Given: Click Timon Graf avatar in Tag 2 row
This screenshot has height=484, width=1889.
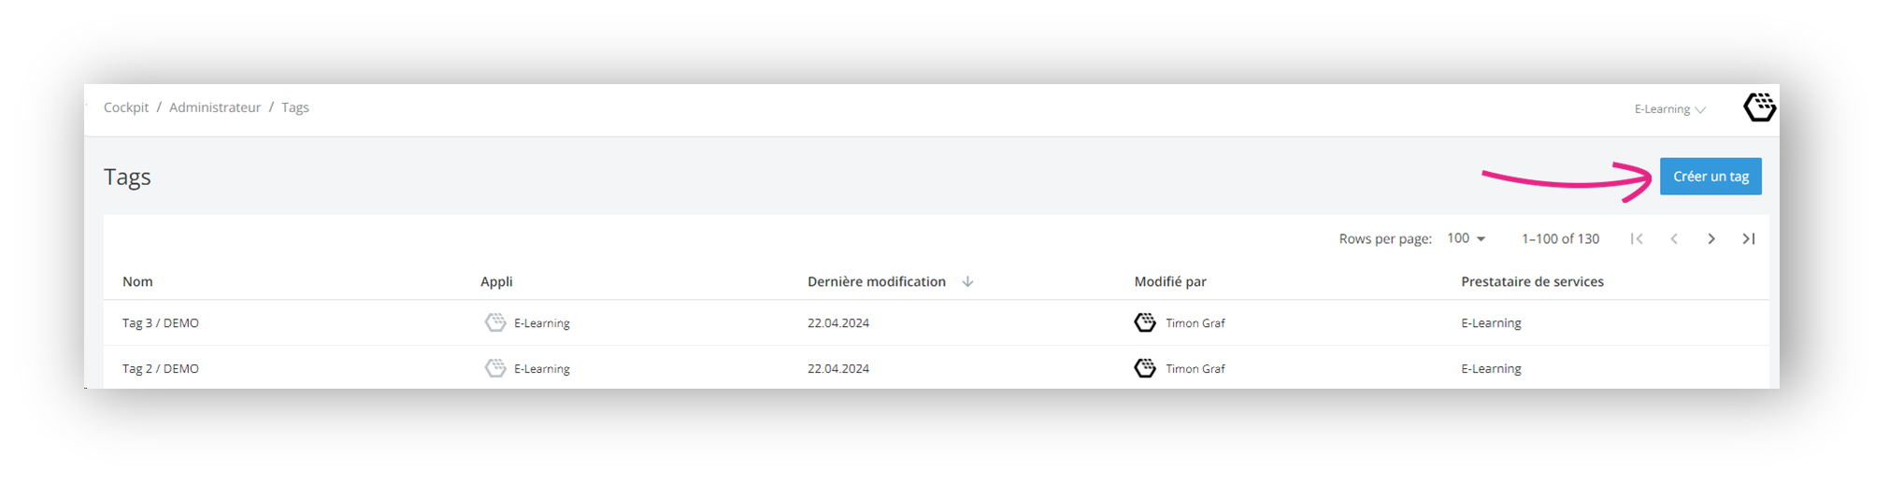Looking at the screenshot, I should click(1145, 368).
